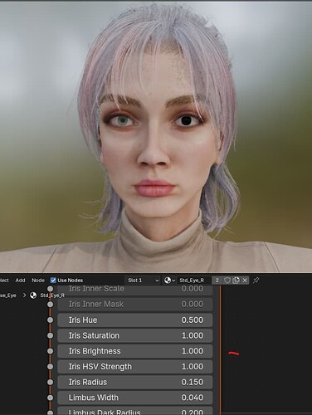
Task: Click the Iris Saturation input socket
Action: coord(50,335)
